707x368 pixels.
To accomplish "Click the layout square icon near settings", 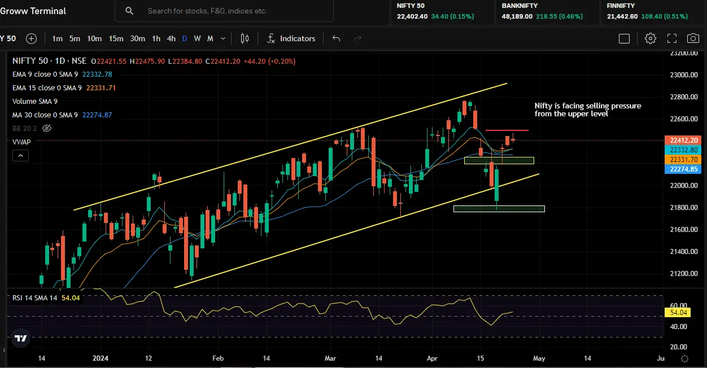I will coord(624,38).
